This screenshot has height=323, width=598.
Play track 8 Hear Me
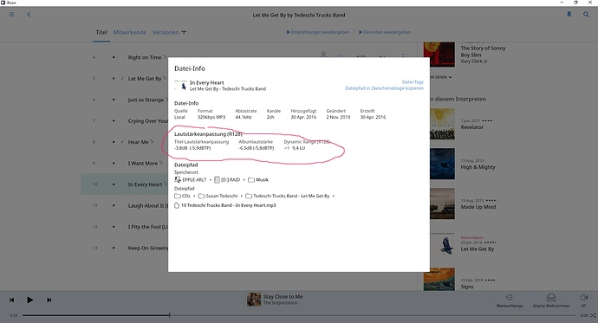pyautogui.click(x=114, y=142)
